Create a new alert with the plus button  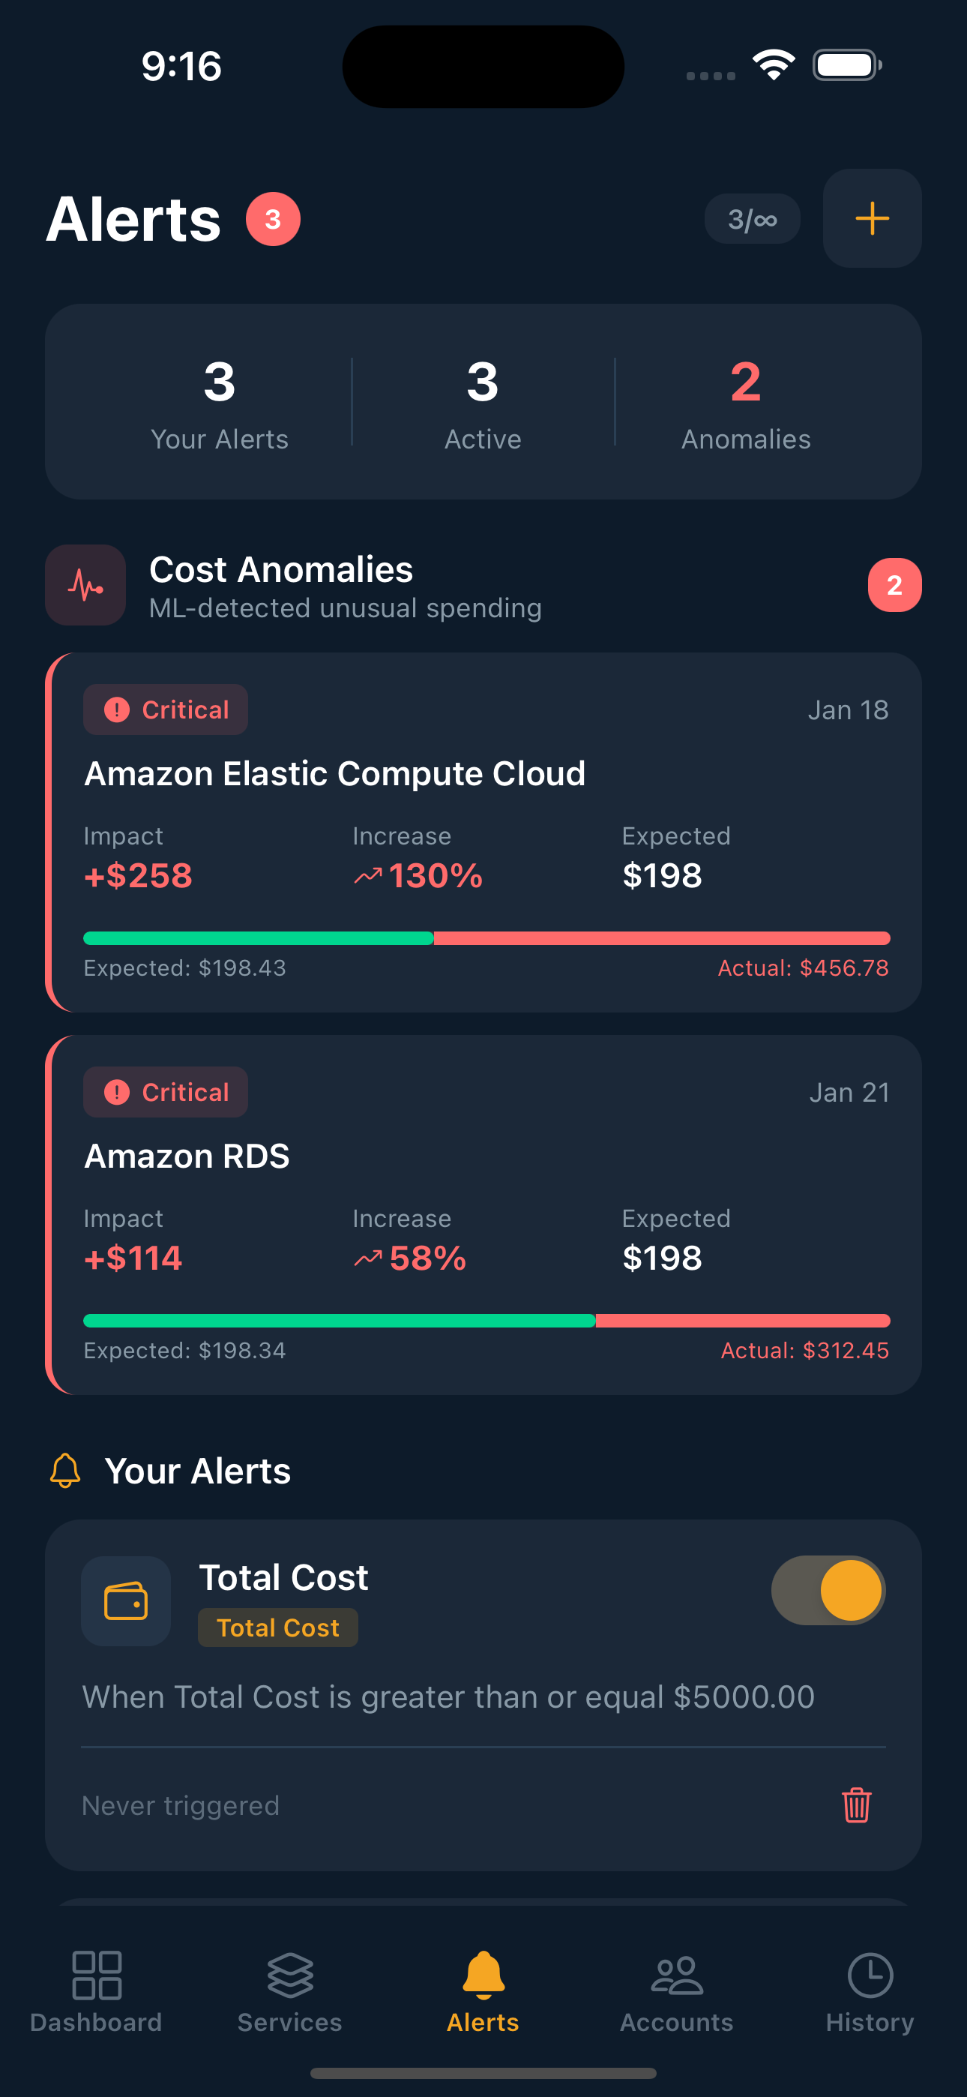pos(871,218)
